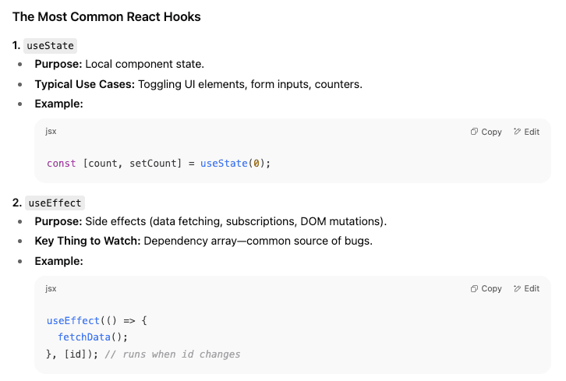Click the "useEffect(() => {" code line
566x381 pixels.
pyautogui.click(x=97, y=319)
